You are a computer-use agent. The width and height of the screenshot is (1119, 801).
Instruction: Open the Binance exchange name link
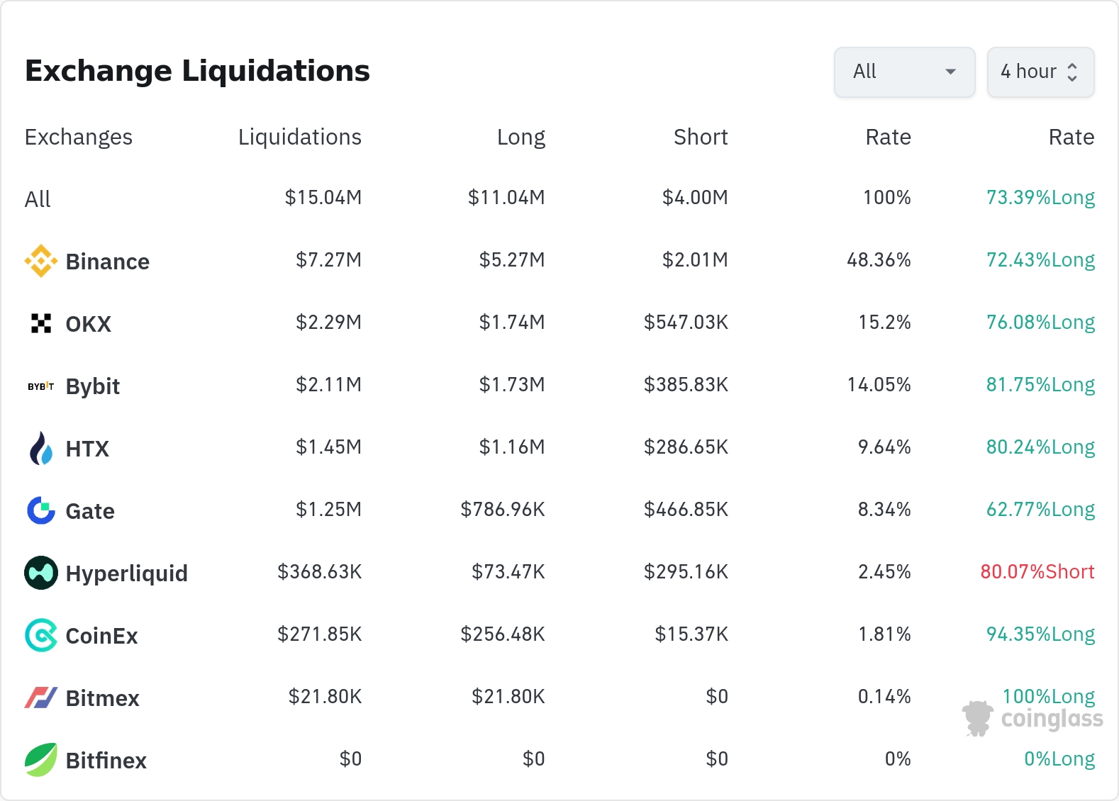pos(107,262)
